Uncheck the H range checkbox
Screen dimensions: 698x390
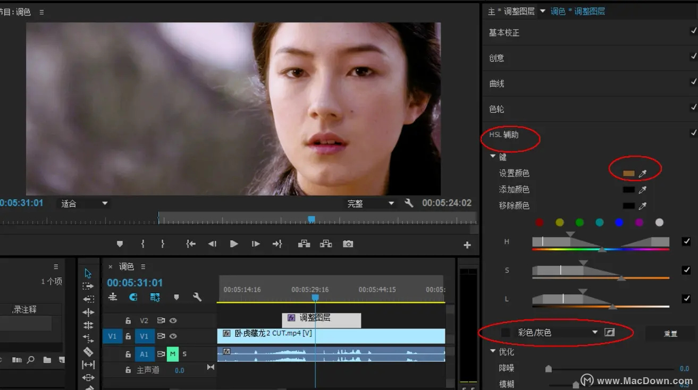(686, 241)
